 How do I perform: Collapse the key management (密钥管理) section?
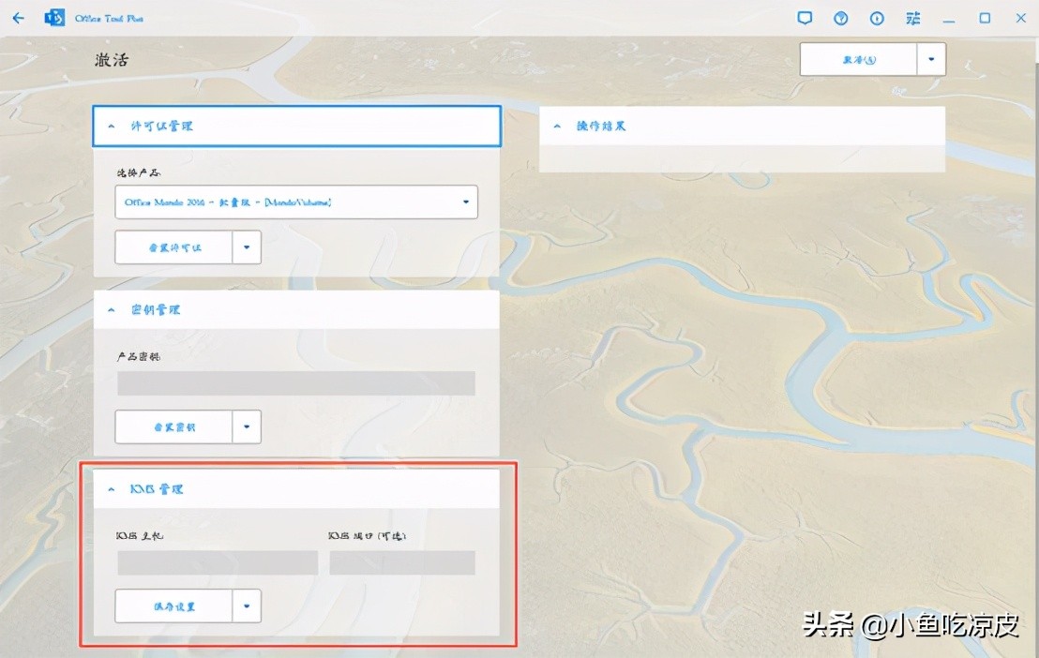click(x=296, y=309)
